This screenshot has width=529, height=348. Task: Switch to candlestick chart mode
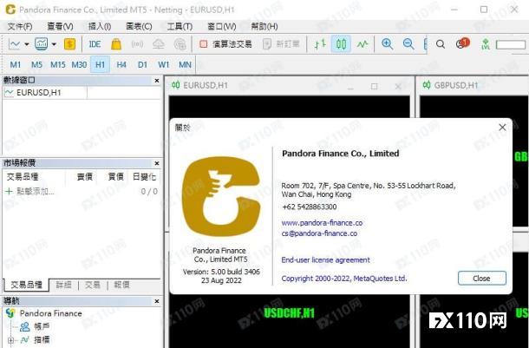(341, 44)
